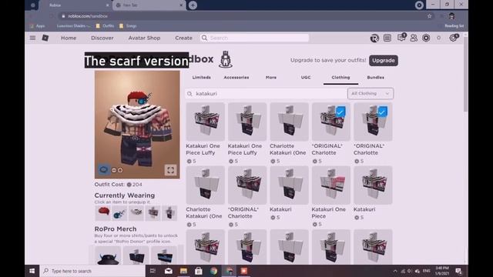
Task: Open Outfits bookmark folder
Action: (105, 26)
